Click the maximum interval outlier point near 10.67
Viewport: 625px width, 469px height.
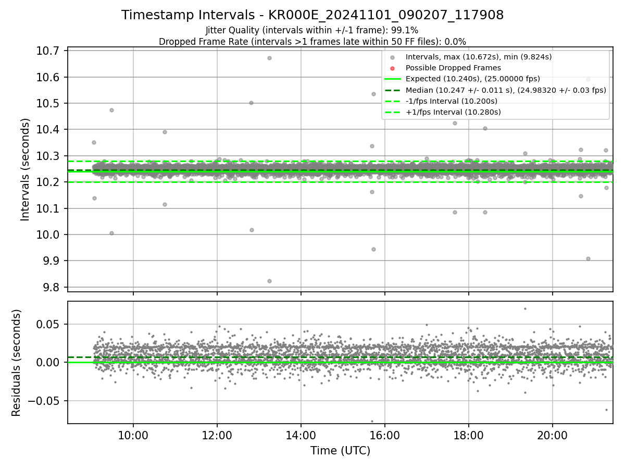(269, 58)
